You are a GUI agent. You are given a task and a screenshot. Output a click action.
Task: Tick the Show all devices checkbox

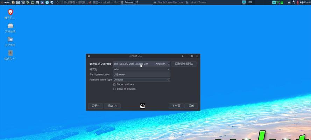tap(114, 89)
